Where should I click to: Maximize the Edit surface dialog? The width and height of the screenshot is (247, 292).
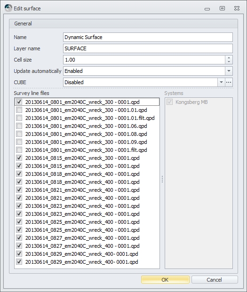(x=222, y=8)
